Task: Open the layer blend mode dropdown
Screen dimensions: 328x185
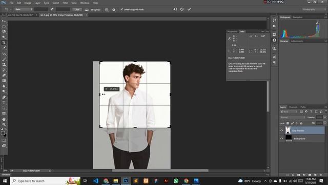Action: click(292, 118)
